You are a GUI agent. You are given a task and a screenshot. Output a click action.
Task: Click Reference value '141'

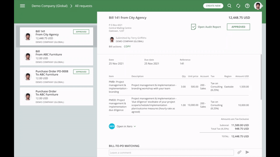click(182, 63)
